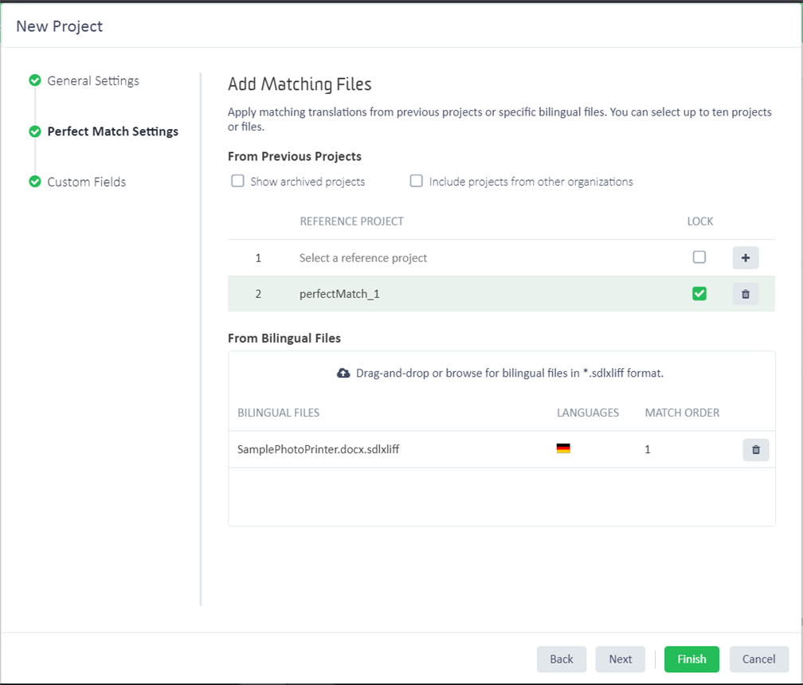Select the SamplePhotoPrinter.docx.sdlxliff file row
The image size is (803, 685).
click(319, 449)
